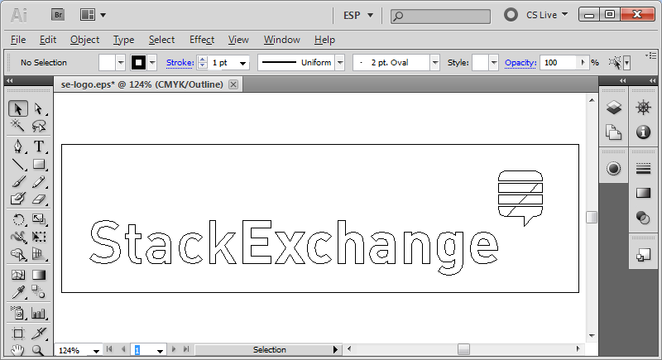Choose the Width/Warp tool
Viewport: 662px width, 360px height.
pos(17,237)
